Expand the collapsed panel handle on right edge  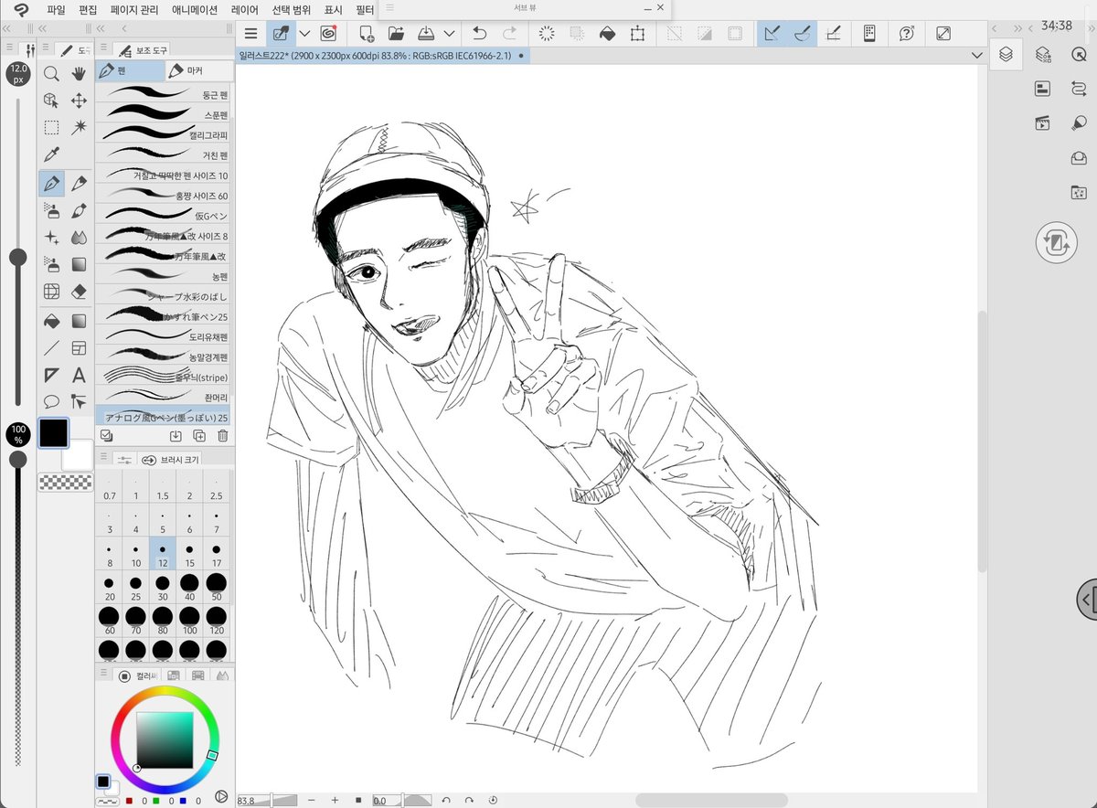click(1086, 600)
